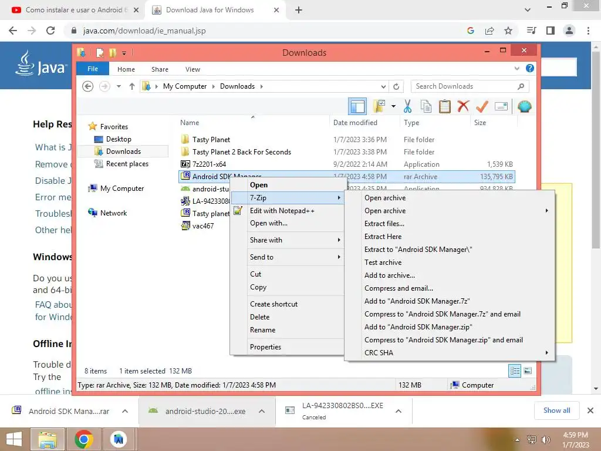Choose Extract to "Android SDK Manager\"
The width and height of the screenshot is (601, 451).
418,250
